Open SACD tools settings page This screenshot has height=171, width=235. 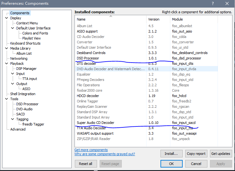pyautogui.click(x=21, y=114)
